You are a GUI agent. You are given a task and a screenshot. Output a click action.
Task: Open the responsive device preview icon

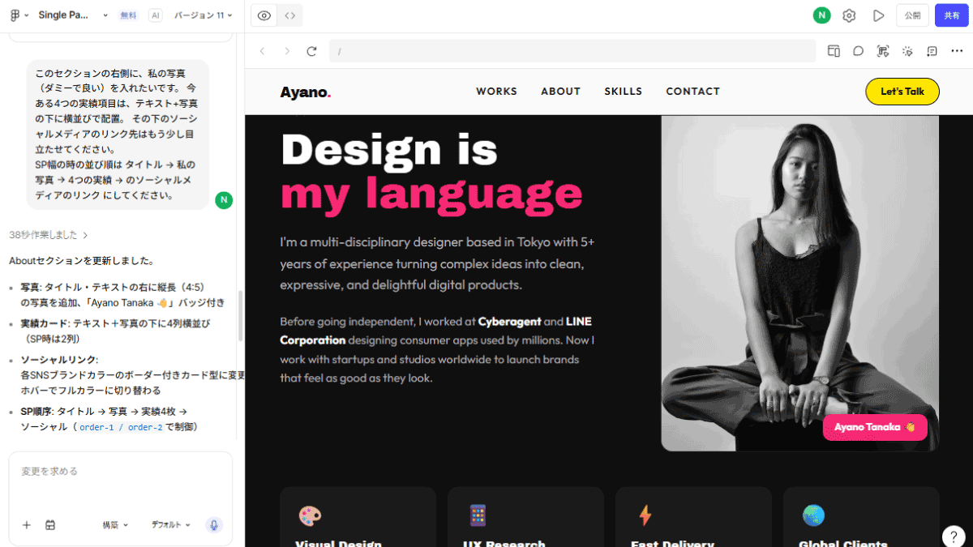click(834, 51)
